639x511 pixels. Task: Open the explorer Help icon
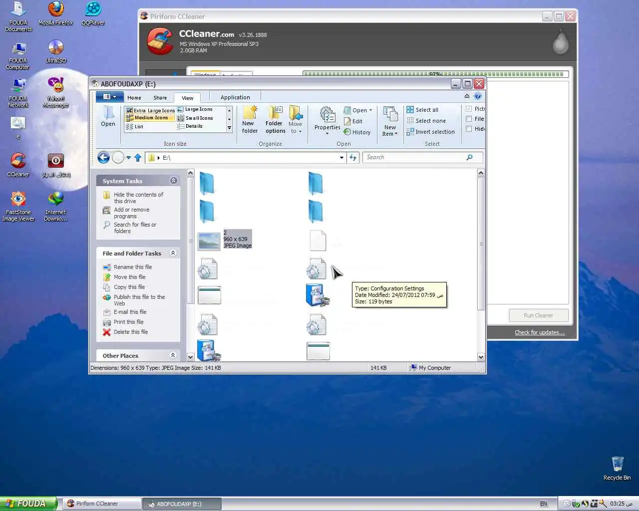[x=478, y=96]
